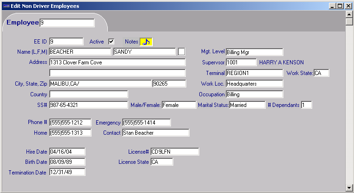The image size is (354, 193).
Task: Select the Employee tab
Action: point(22,23)
